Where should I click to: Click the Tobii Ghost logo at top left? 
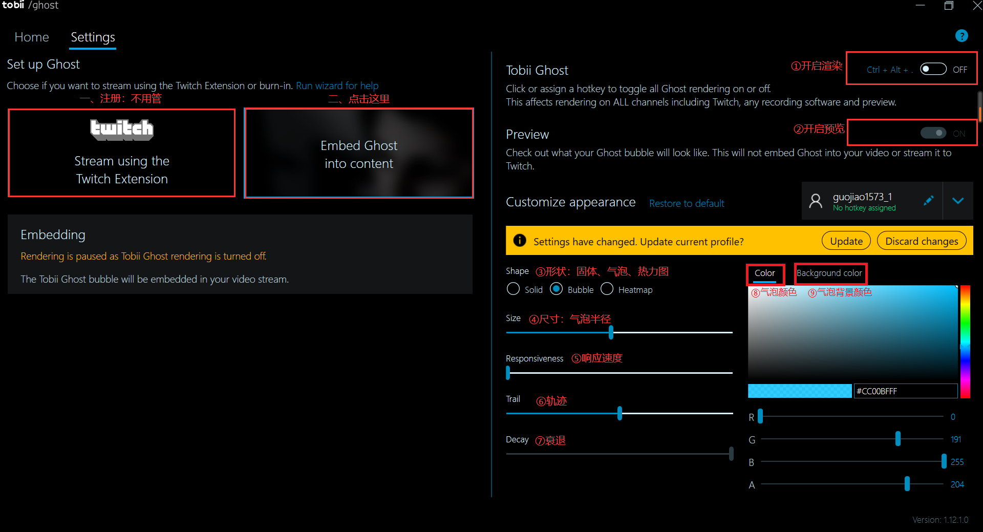[30, 5]
